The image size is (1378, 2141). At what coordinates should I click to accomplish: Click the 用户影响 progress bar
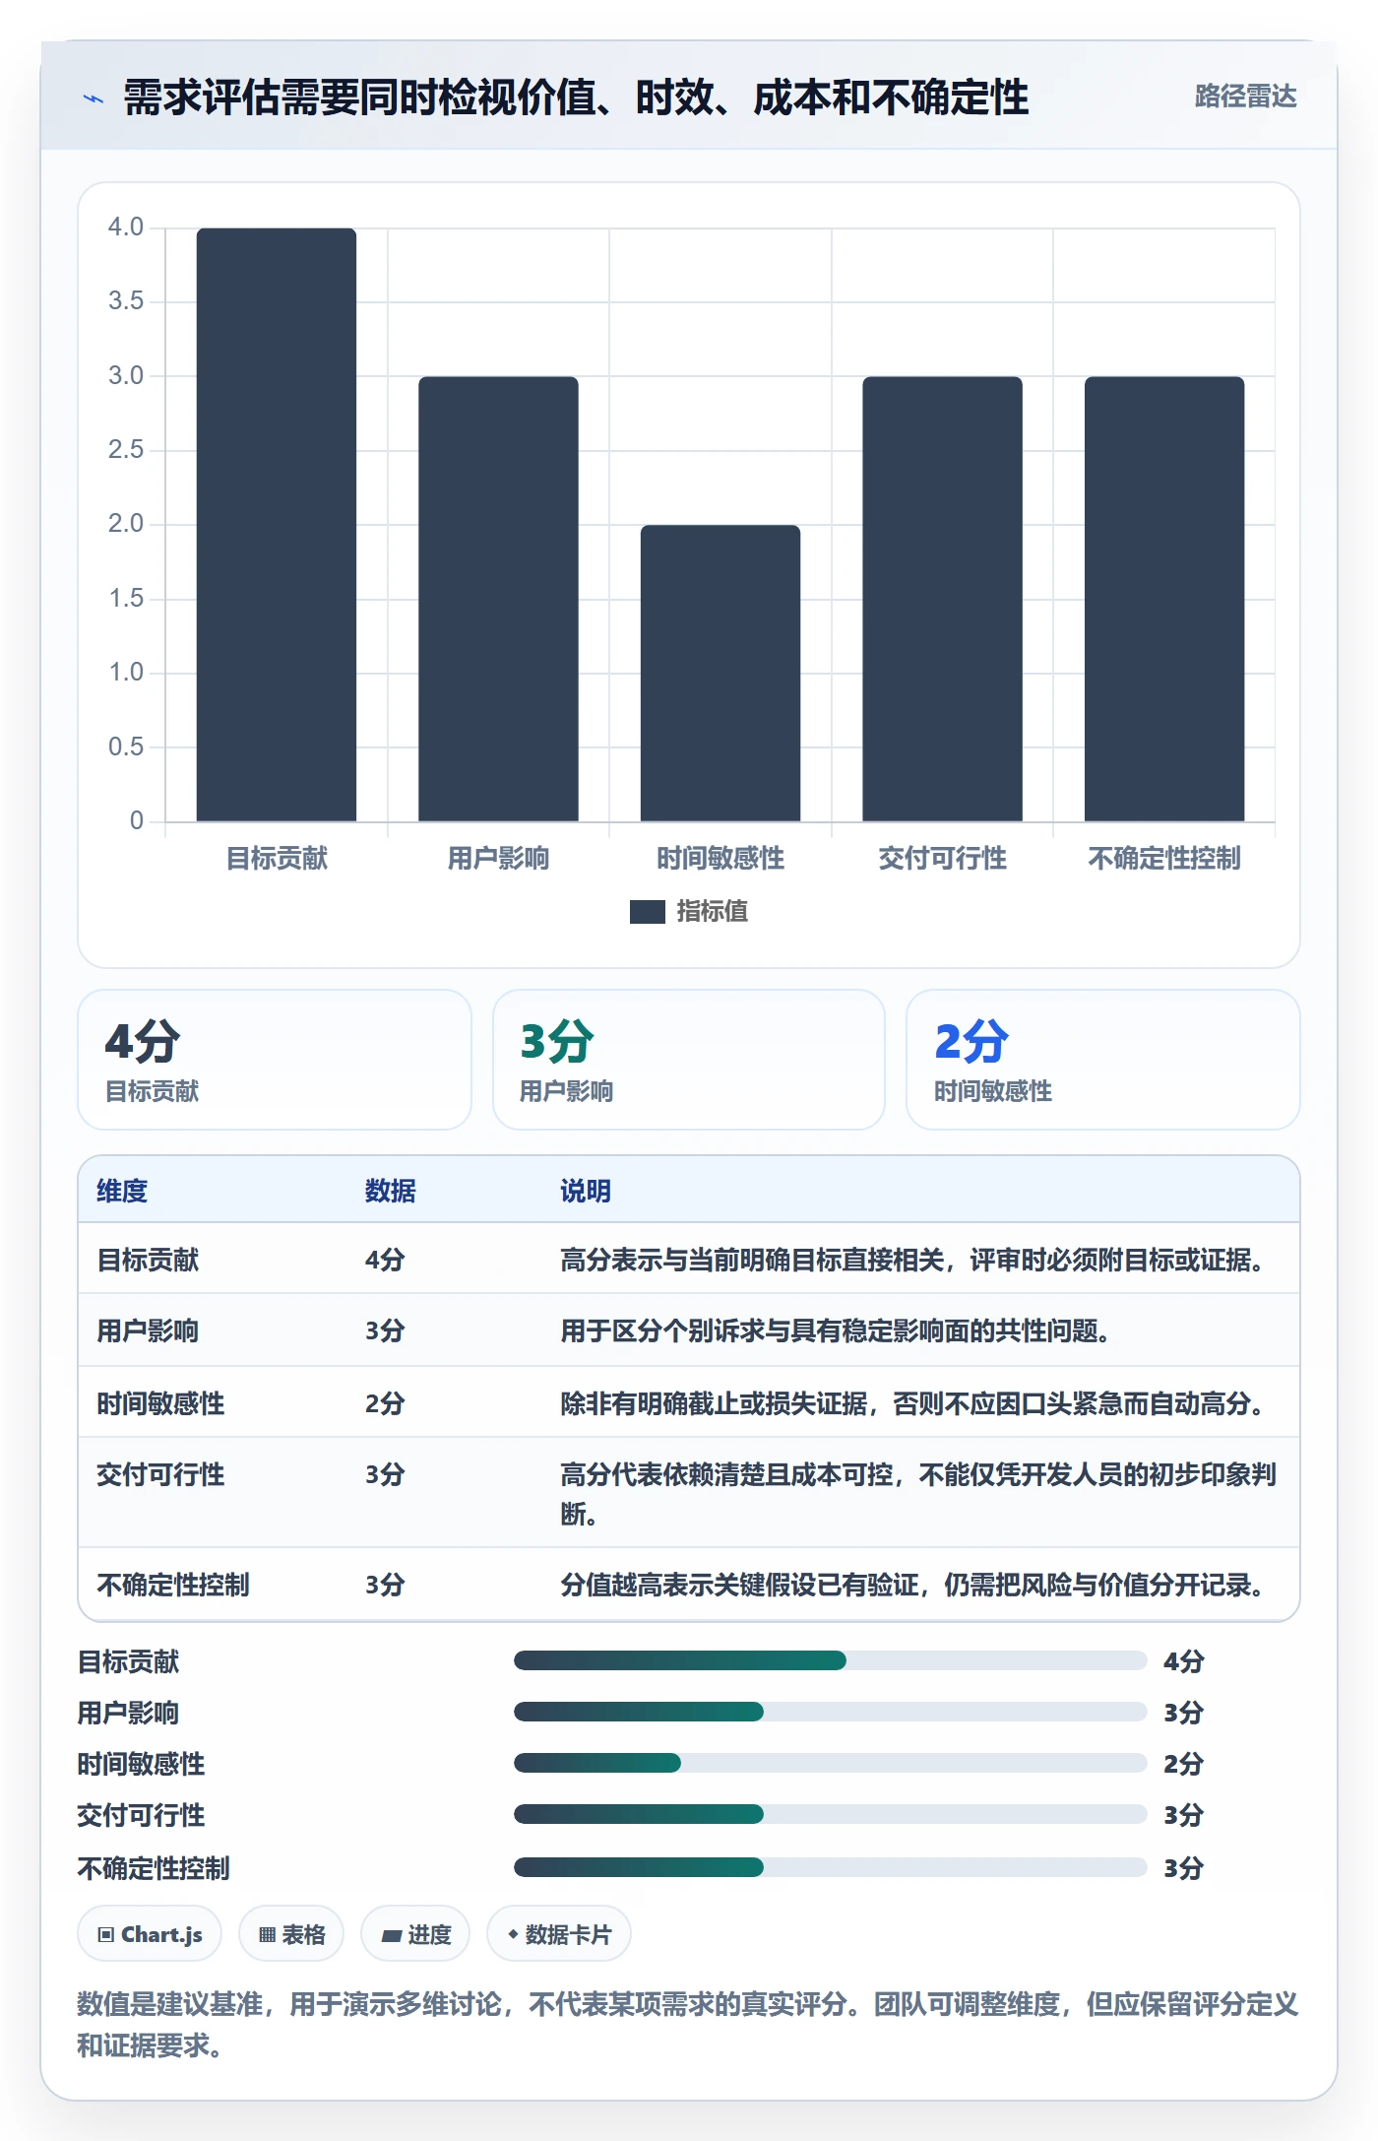click(x=830, y=1712)
